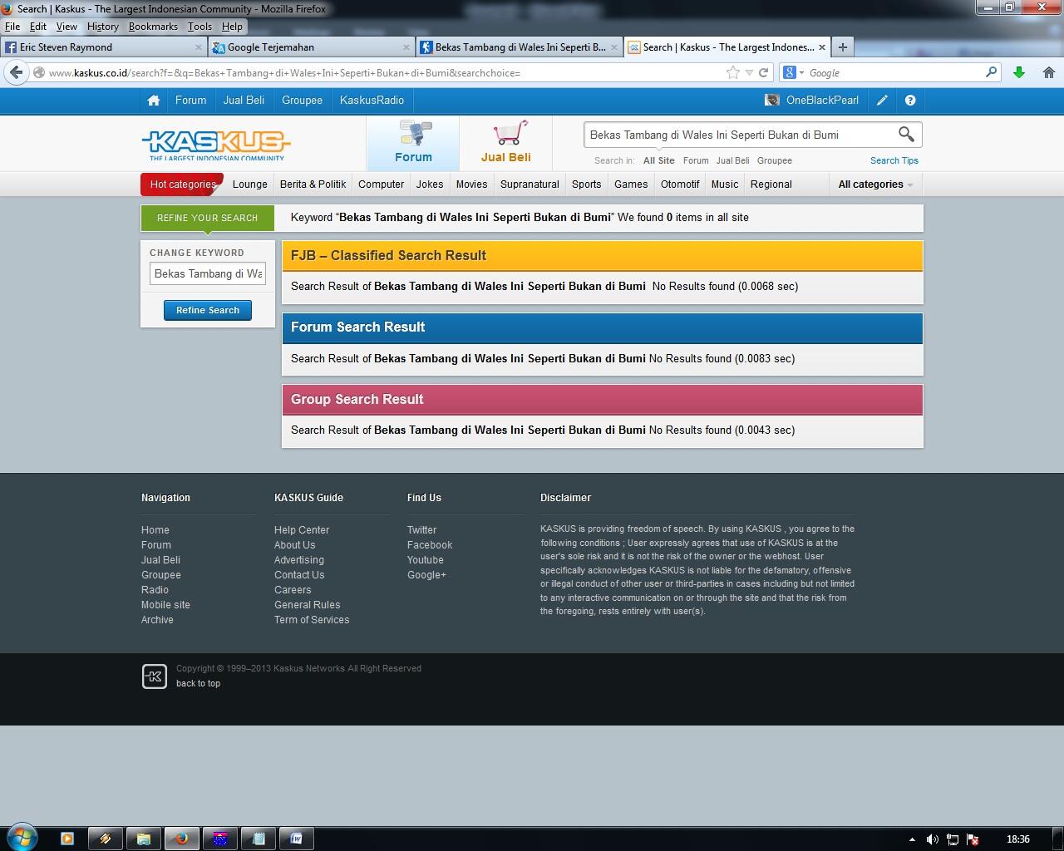Image resolution: width=1064 pixels, height=851 pixels.
Task: Click OneBlackPearl user avatar
Action: click(772, 101)
